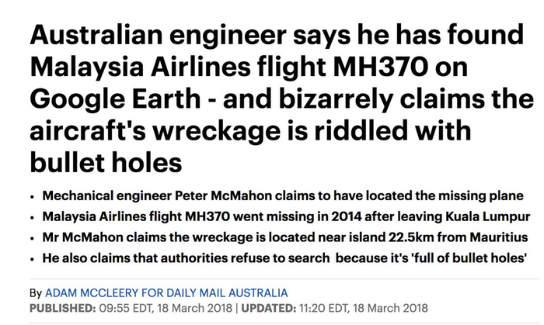Click 'bullet holes' ending the headline
Image resolution: width=544 pixels, height=325 pixels.
107,164
